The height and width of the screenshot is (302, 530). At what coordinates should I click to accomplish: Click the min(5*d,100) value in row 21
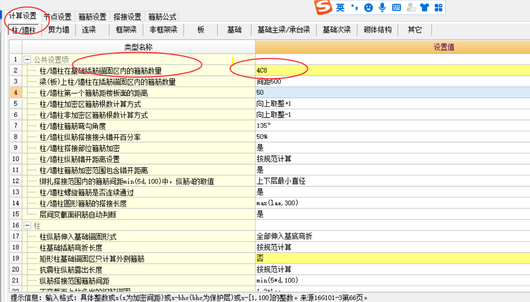click(x=393, y=281)
